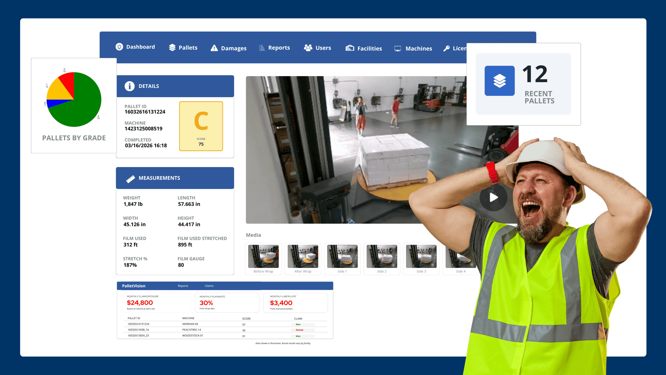Screen dimensions: 666x375
Task: Click the 12 Recent Pallets card
Action: point(523,84)
